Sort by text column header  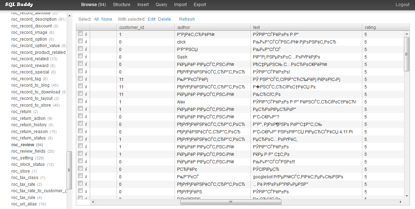306,27
